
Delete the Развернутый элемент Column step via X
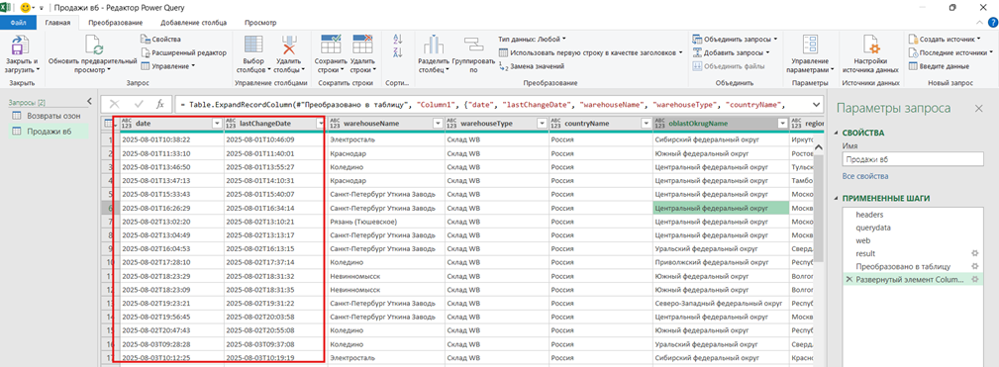pyautogui.click(x=849, y=280)
